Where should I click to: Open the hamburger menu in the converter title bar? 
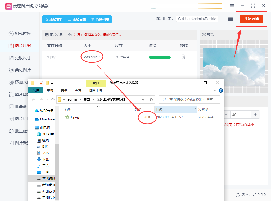(x=232, y=6)
